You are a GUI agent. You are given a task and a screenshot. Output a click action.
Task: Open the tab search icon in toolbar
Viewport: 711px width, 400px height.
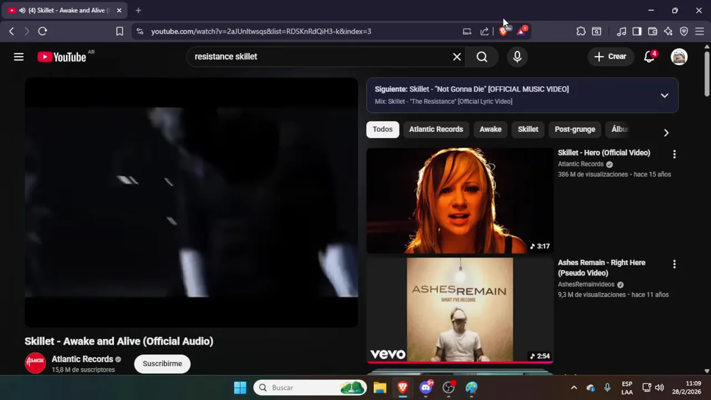597,32
